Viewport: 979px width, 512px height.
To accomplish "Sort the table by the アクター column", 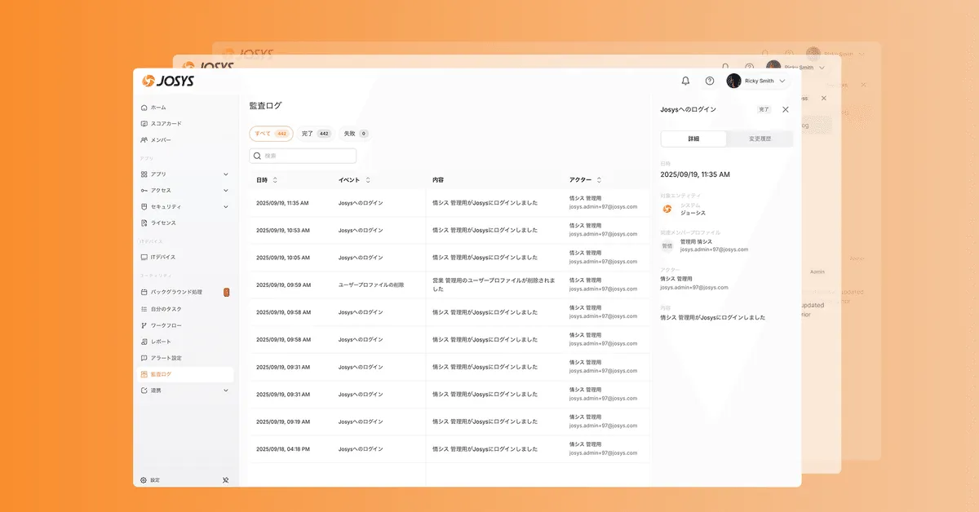I will (x=599, y=180).
